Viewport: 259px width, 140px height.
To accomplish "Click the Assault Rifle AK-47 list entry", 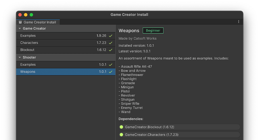I will pyautogui.click(x=135, y=66).
